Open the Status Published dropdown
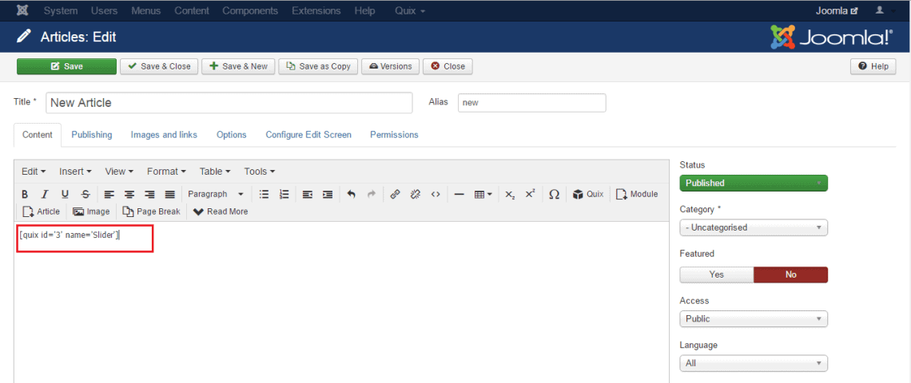911x383 pixels. coord(753,183)
